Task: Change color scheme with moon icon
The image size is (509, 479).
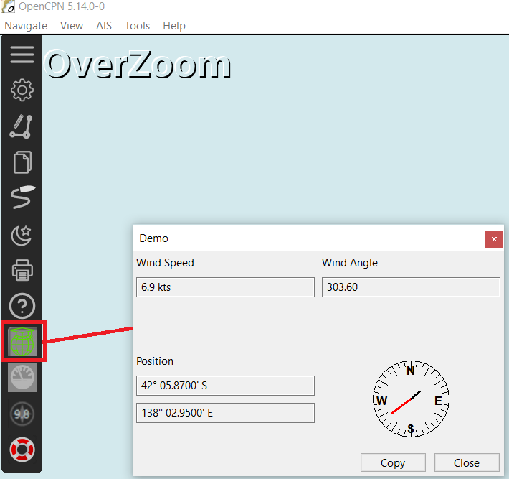Action: click(x=22, y=235)
